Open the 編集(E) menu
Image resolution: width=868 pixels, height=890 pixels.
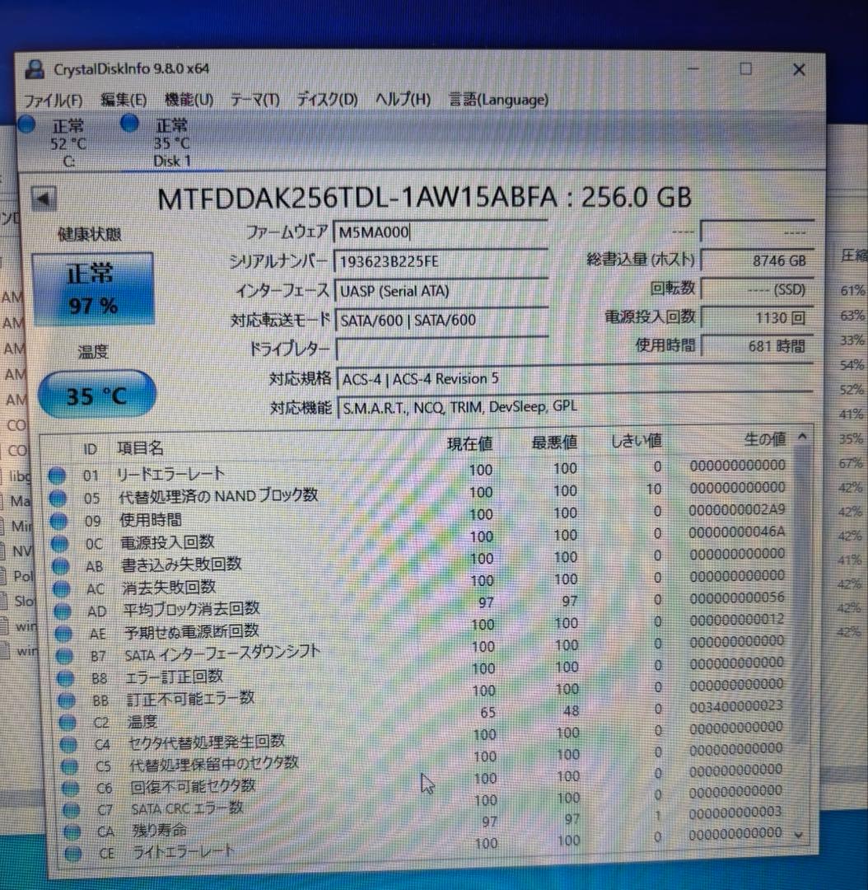click(123, 100)
